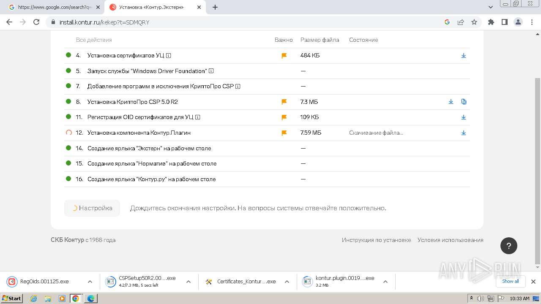Image resolution: width=541 pixels, height=304 pixels.
Task: Open info for КриптоПро CSP exclusions step
Action: pyautogui.click(x=238, y=86)
